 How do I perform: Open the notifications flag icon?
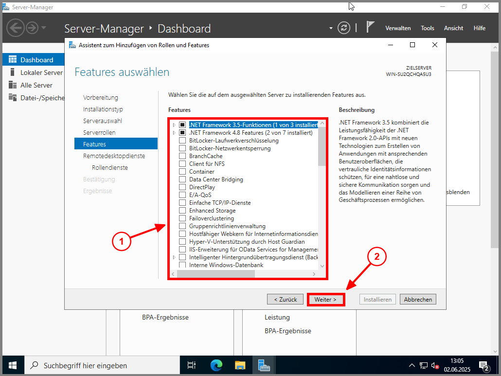point(370,27)
